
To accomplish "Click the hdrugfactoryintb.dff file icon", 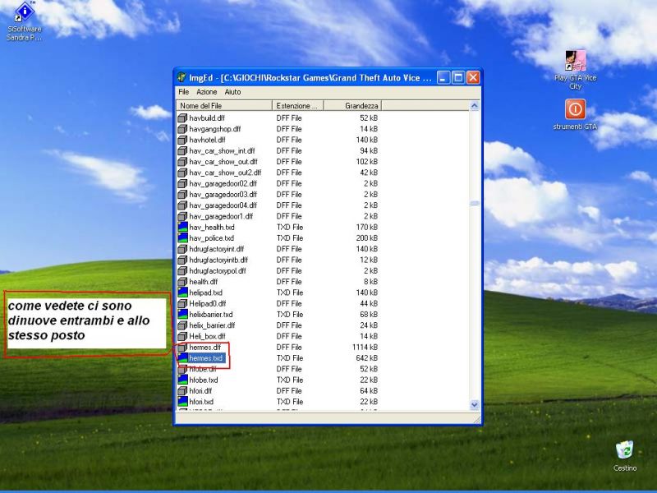I will (182, 260).
